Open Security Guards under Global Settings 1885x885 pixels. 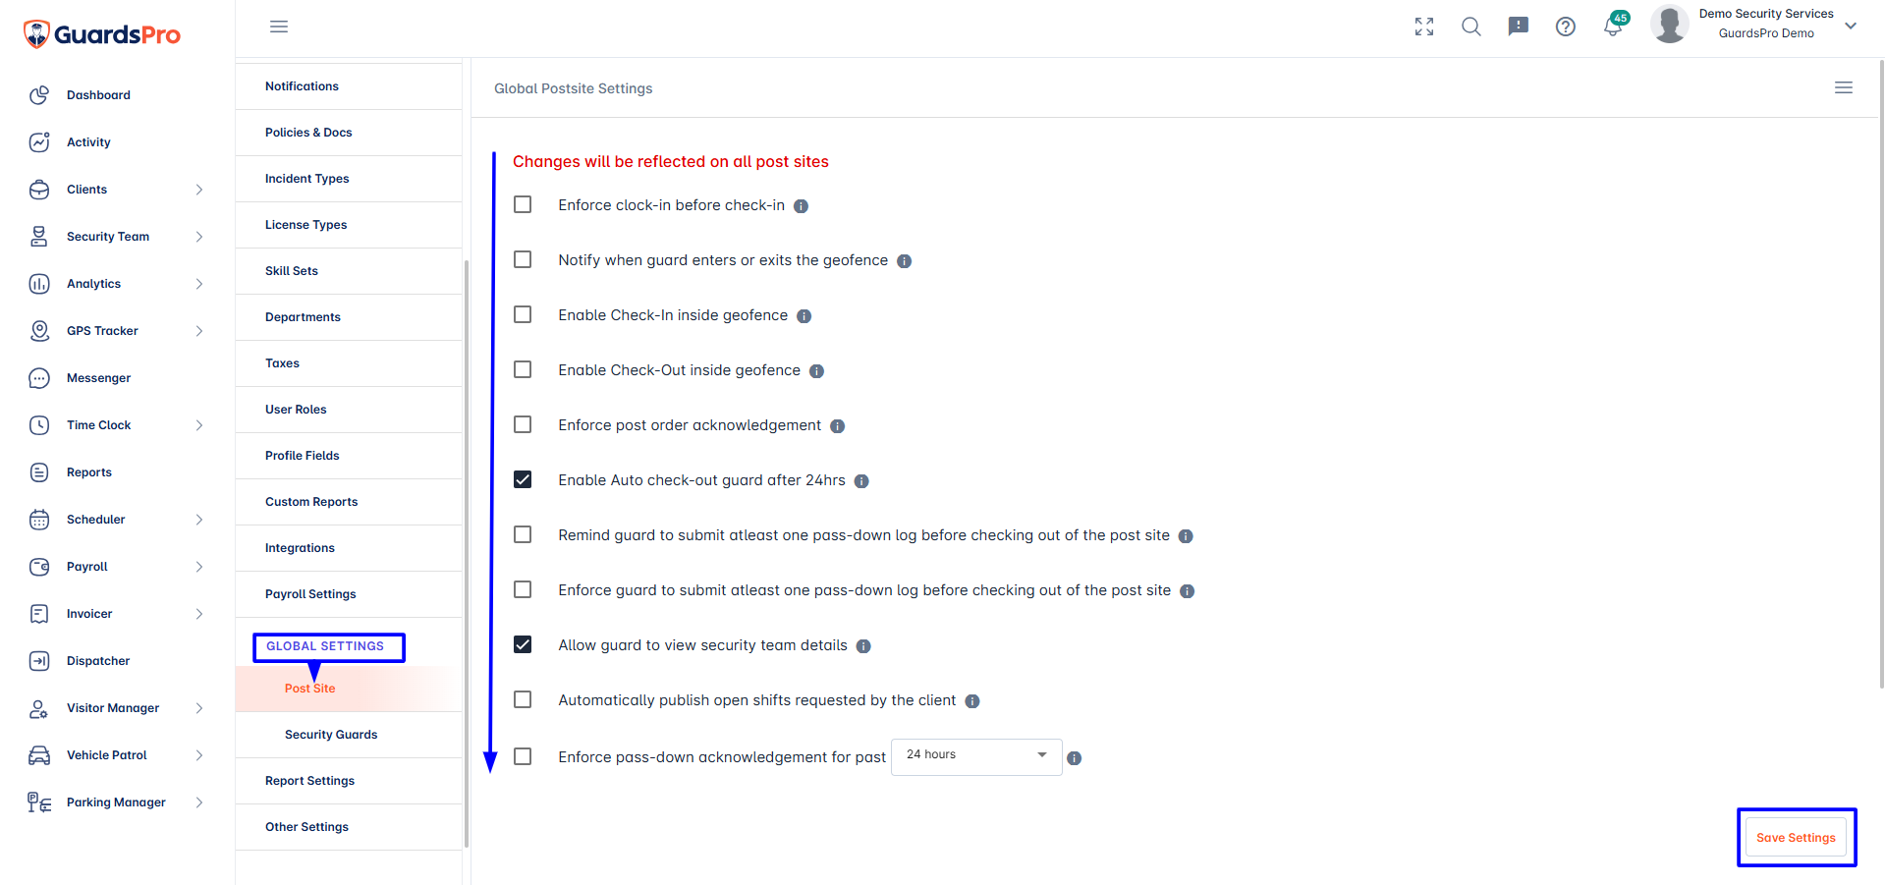(x=331, y=735)
